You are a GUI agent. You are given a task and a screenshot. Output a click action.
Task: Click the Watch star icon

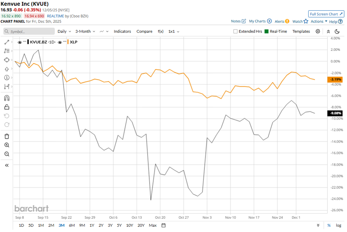pos(306,21)
